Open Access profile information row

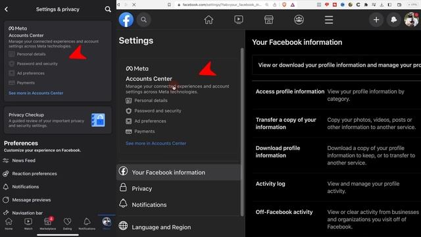(337, 95)
